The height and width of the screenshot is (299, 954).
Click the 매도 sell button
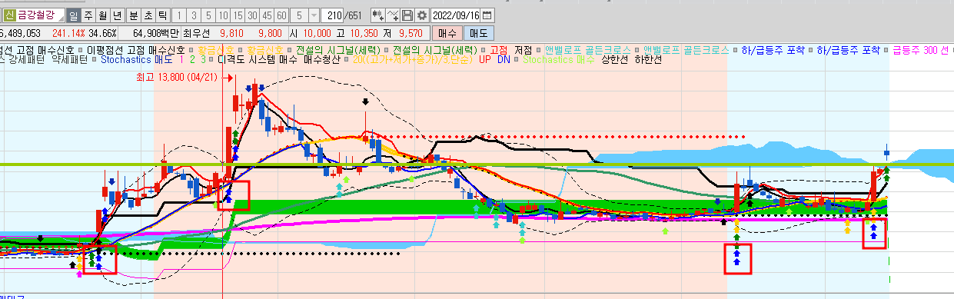point(478,33)
